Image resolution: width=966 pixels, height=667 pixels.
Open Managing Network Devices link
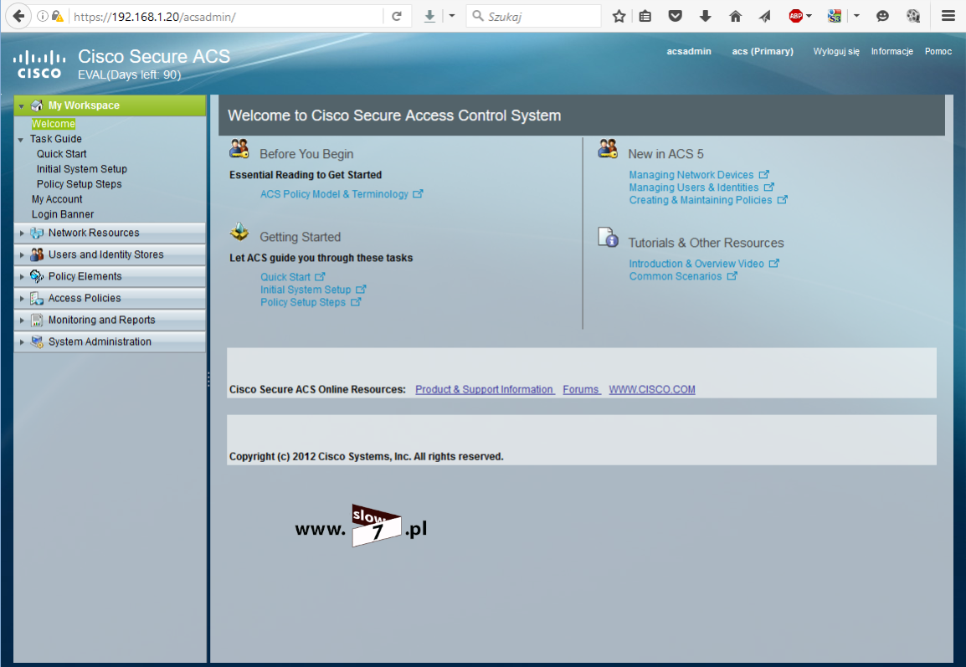coord(691,175)
